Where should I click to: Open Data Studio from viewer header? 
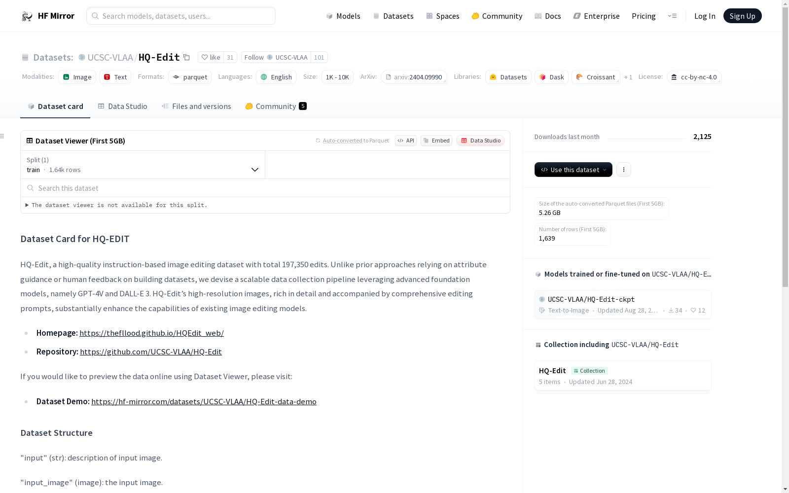(480, 141)
